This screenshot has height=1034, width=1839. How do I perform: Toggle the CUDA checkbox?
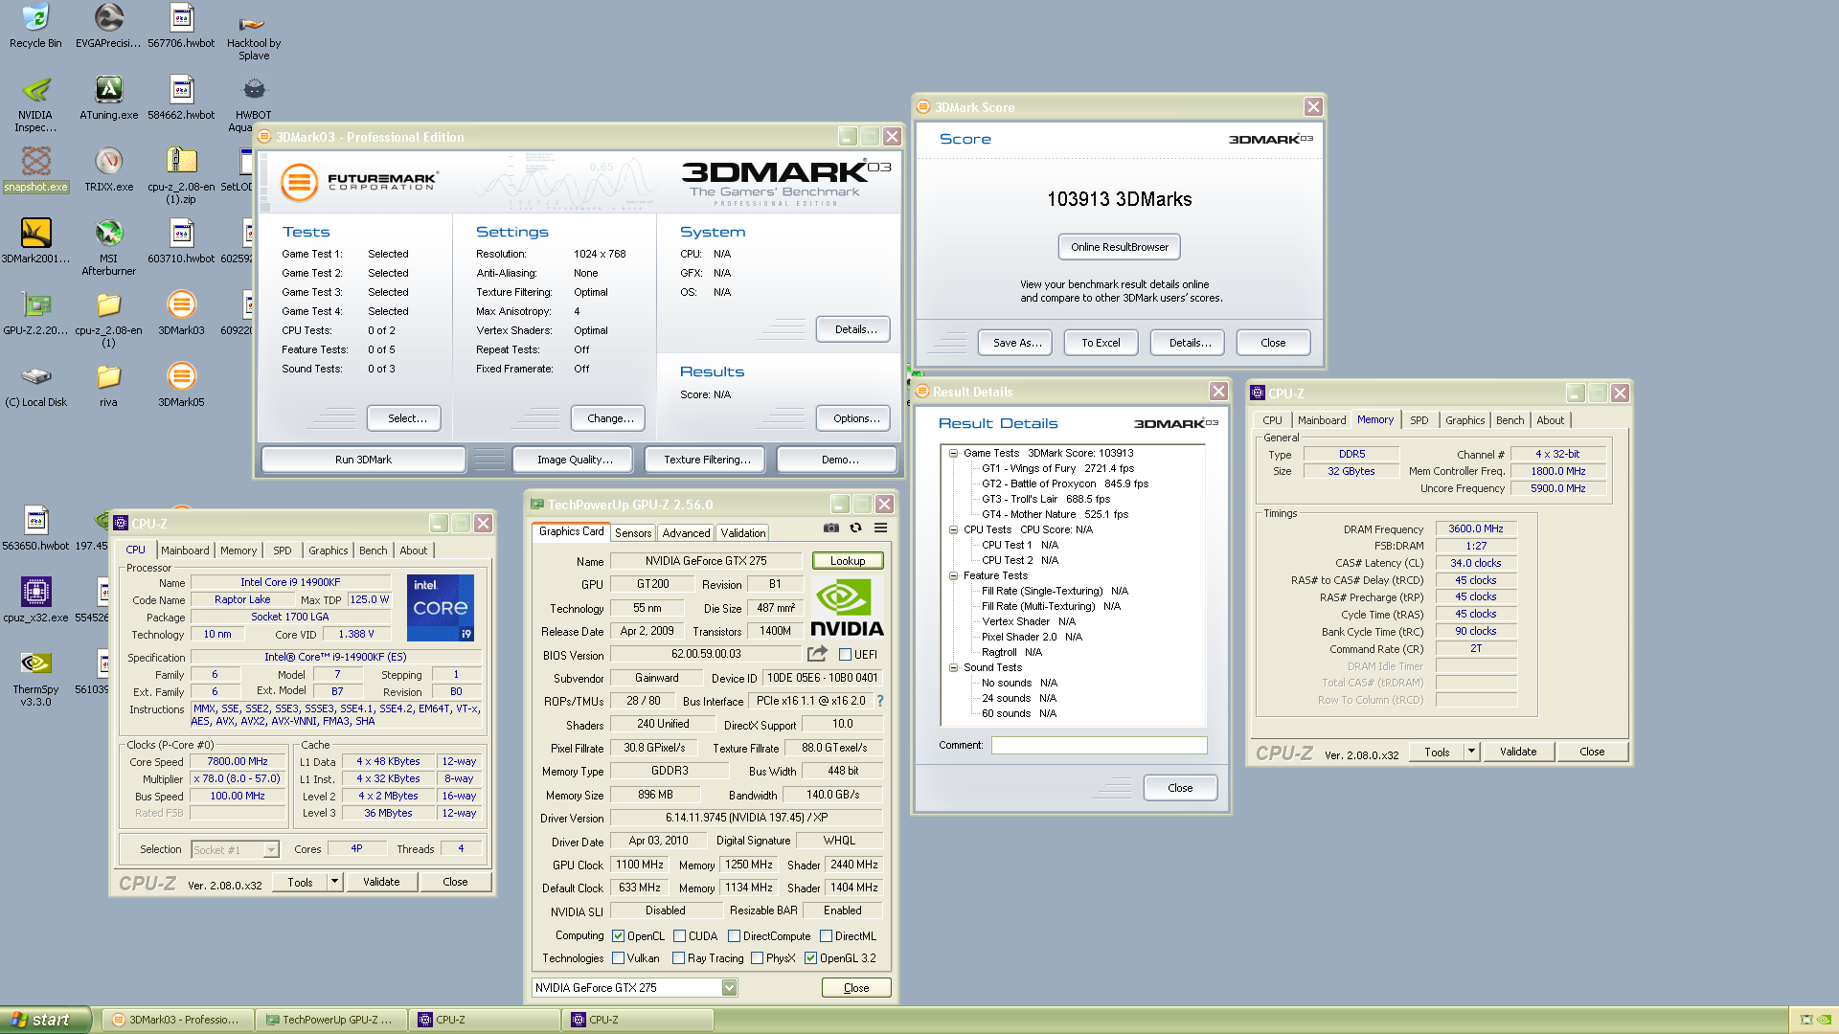point(679,936)
